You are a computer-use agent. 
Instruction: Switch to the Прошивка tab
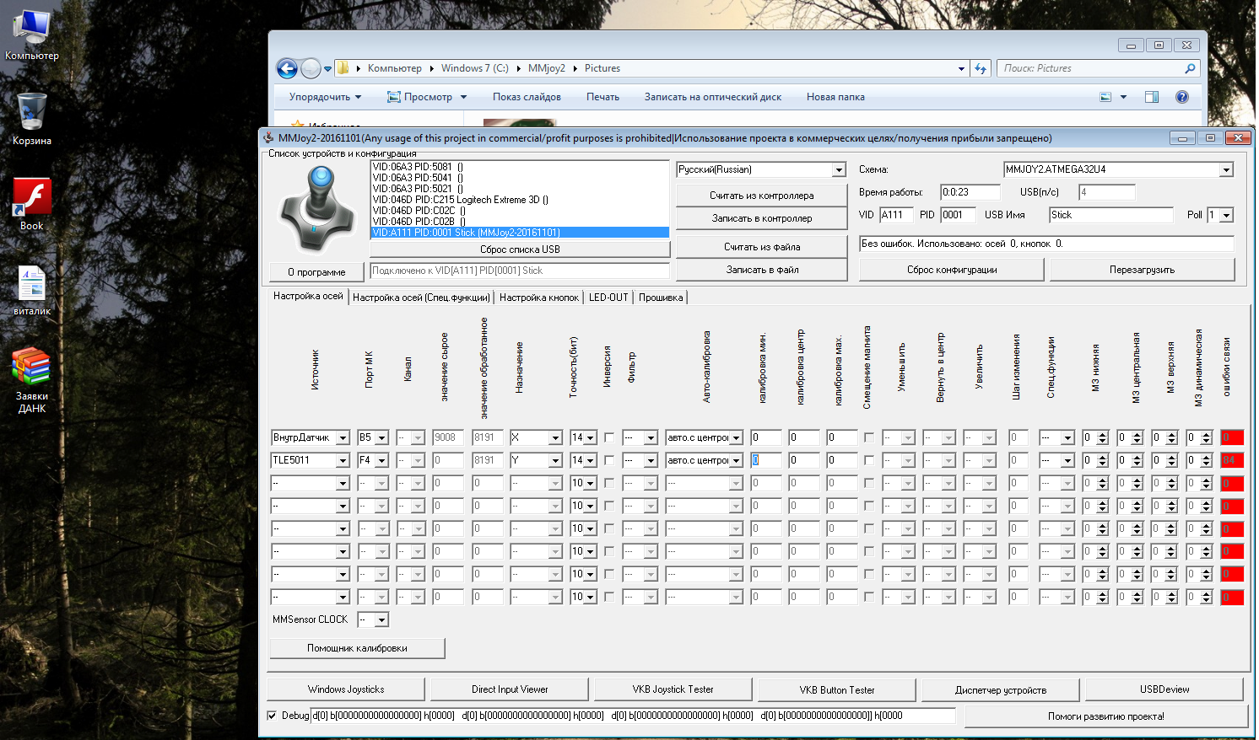[660, 298]
